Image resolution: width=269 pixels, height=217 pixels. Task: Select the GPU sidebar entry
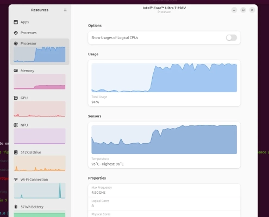pos(40,106)
